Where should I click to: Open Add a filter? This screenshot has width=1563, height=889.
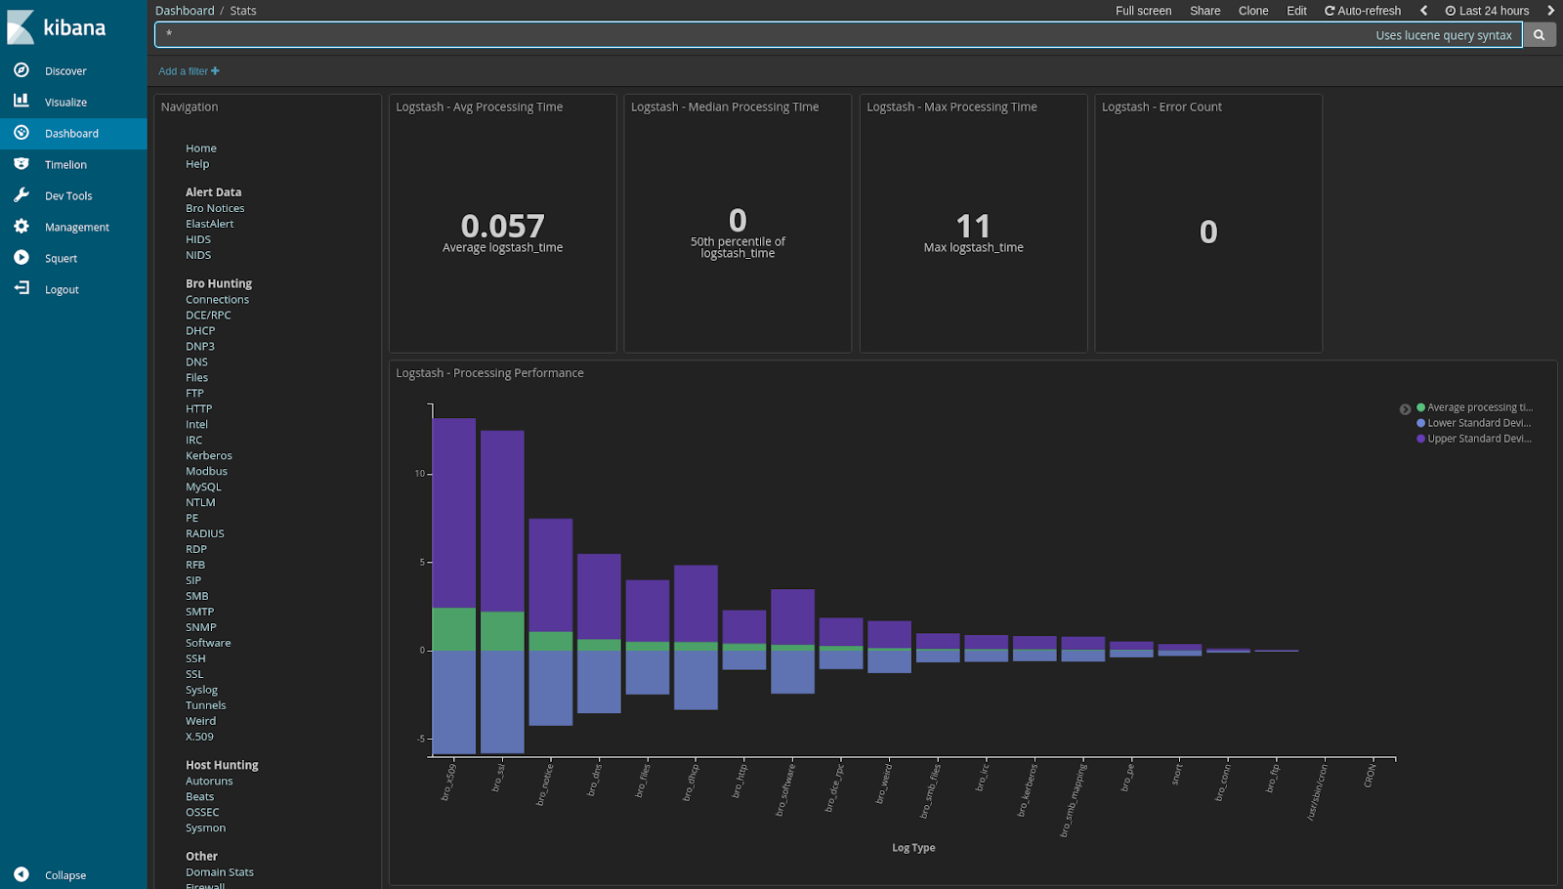coord(188,70)
